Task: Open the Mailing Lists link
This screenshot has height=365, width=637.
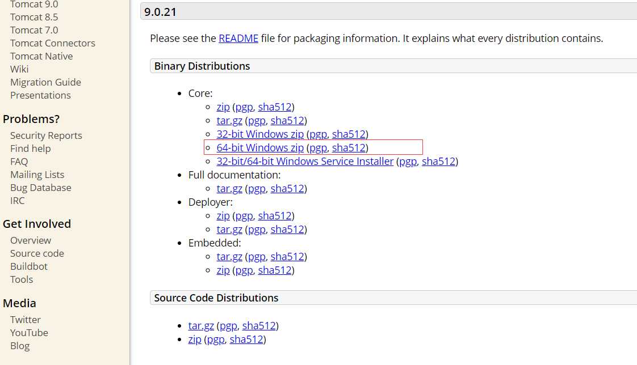Action: click(x=37, y=175)
